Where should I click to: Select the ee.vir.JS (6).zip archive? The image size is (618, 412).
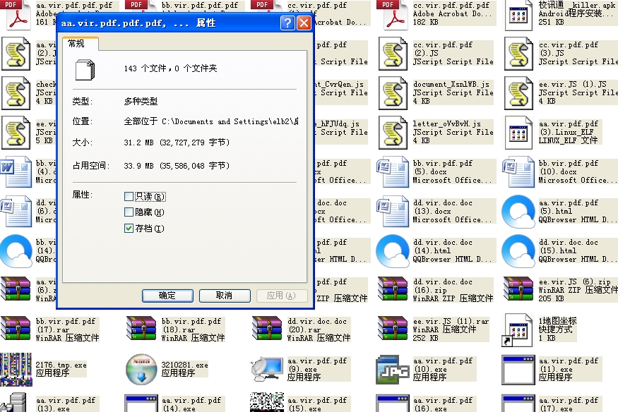pyautogui.click(x=519, y=290)
